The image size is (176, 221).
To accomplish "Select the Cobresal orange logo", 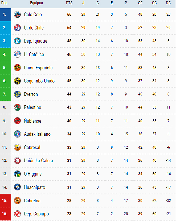I will coord(17,147).
